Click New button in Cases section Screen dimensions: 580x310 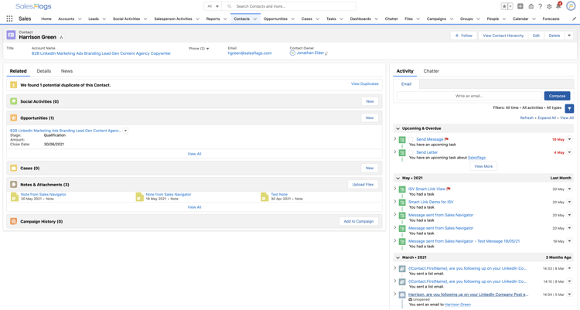click(x=370, y=168)
